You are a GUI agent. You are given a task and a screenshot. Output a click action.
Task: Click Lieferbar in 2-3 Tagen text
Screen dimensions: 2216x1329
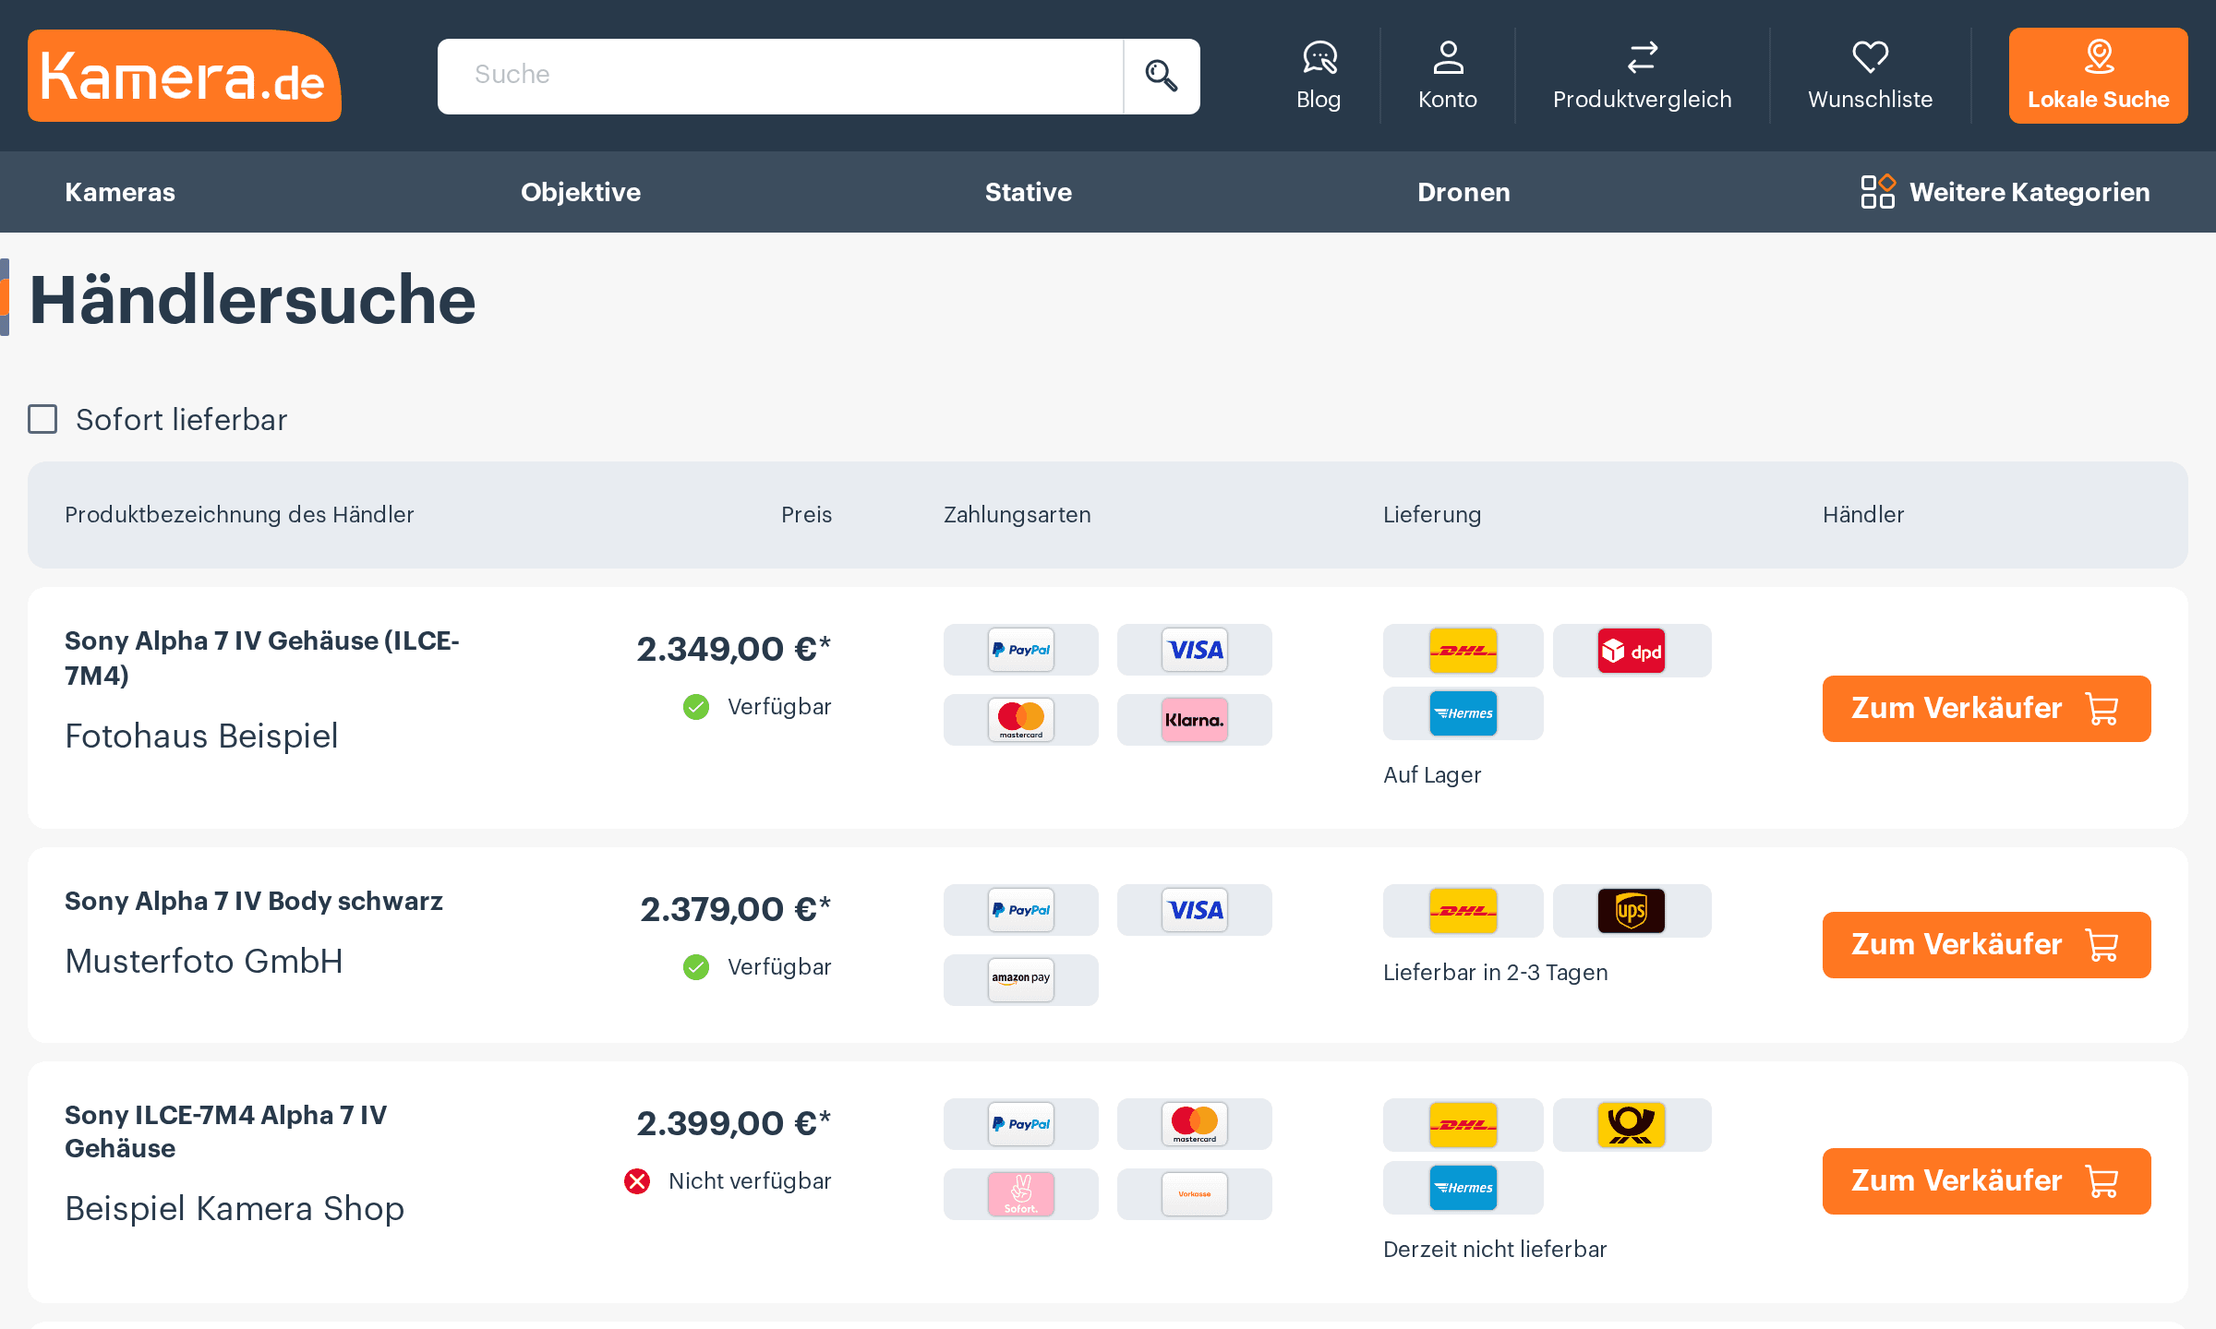click(1496, 973)
